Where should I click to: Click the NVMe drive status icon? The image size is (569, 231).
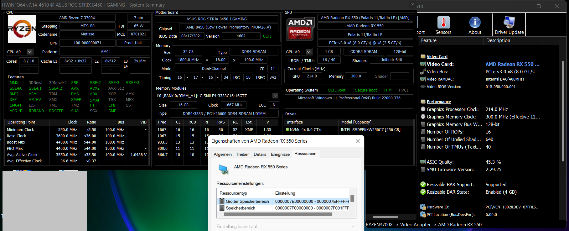(287, 129)
